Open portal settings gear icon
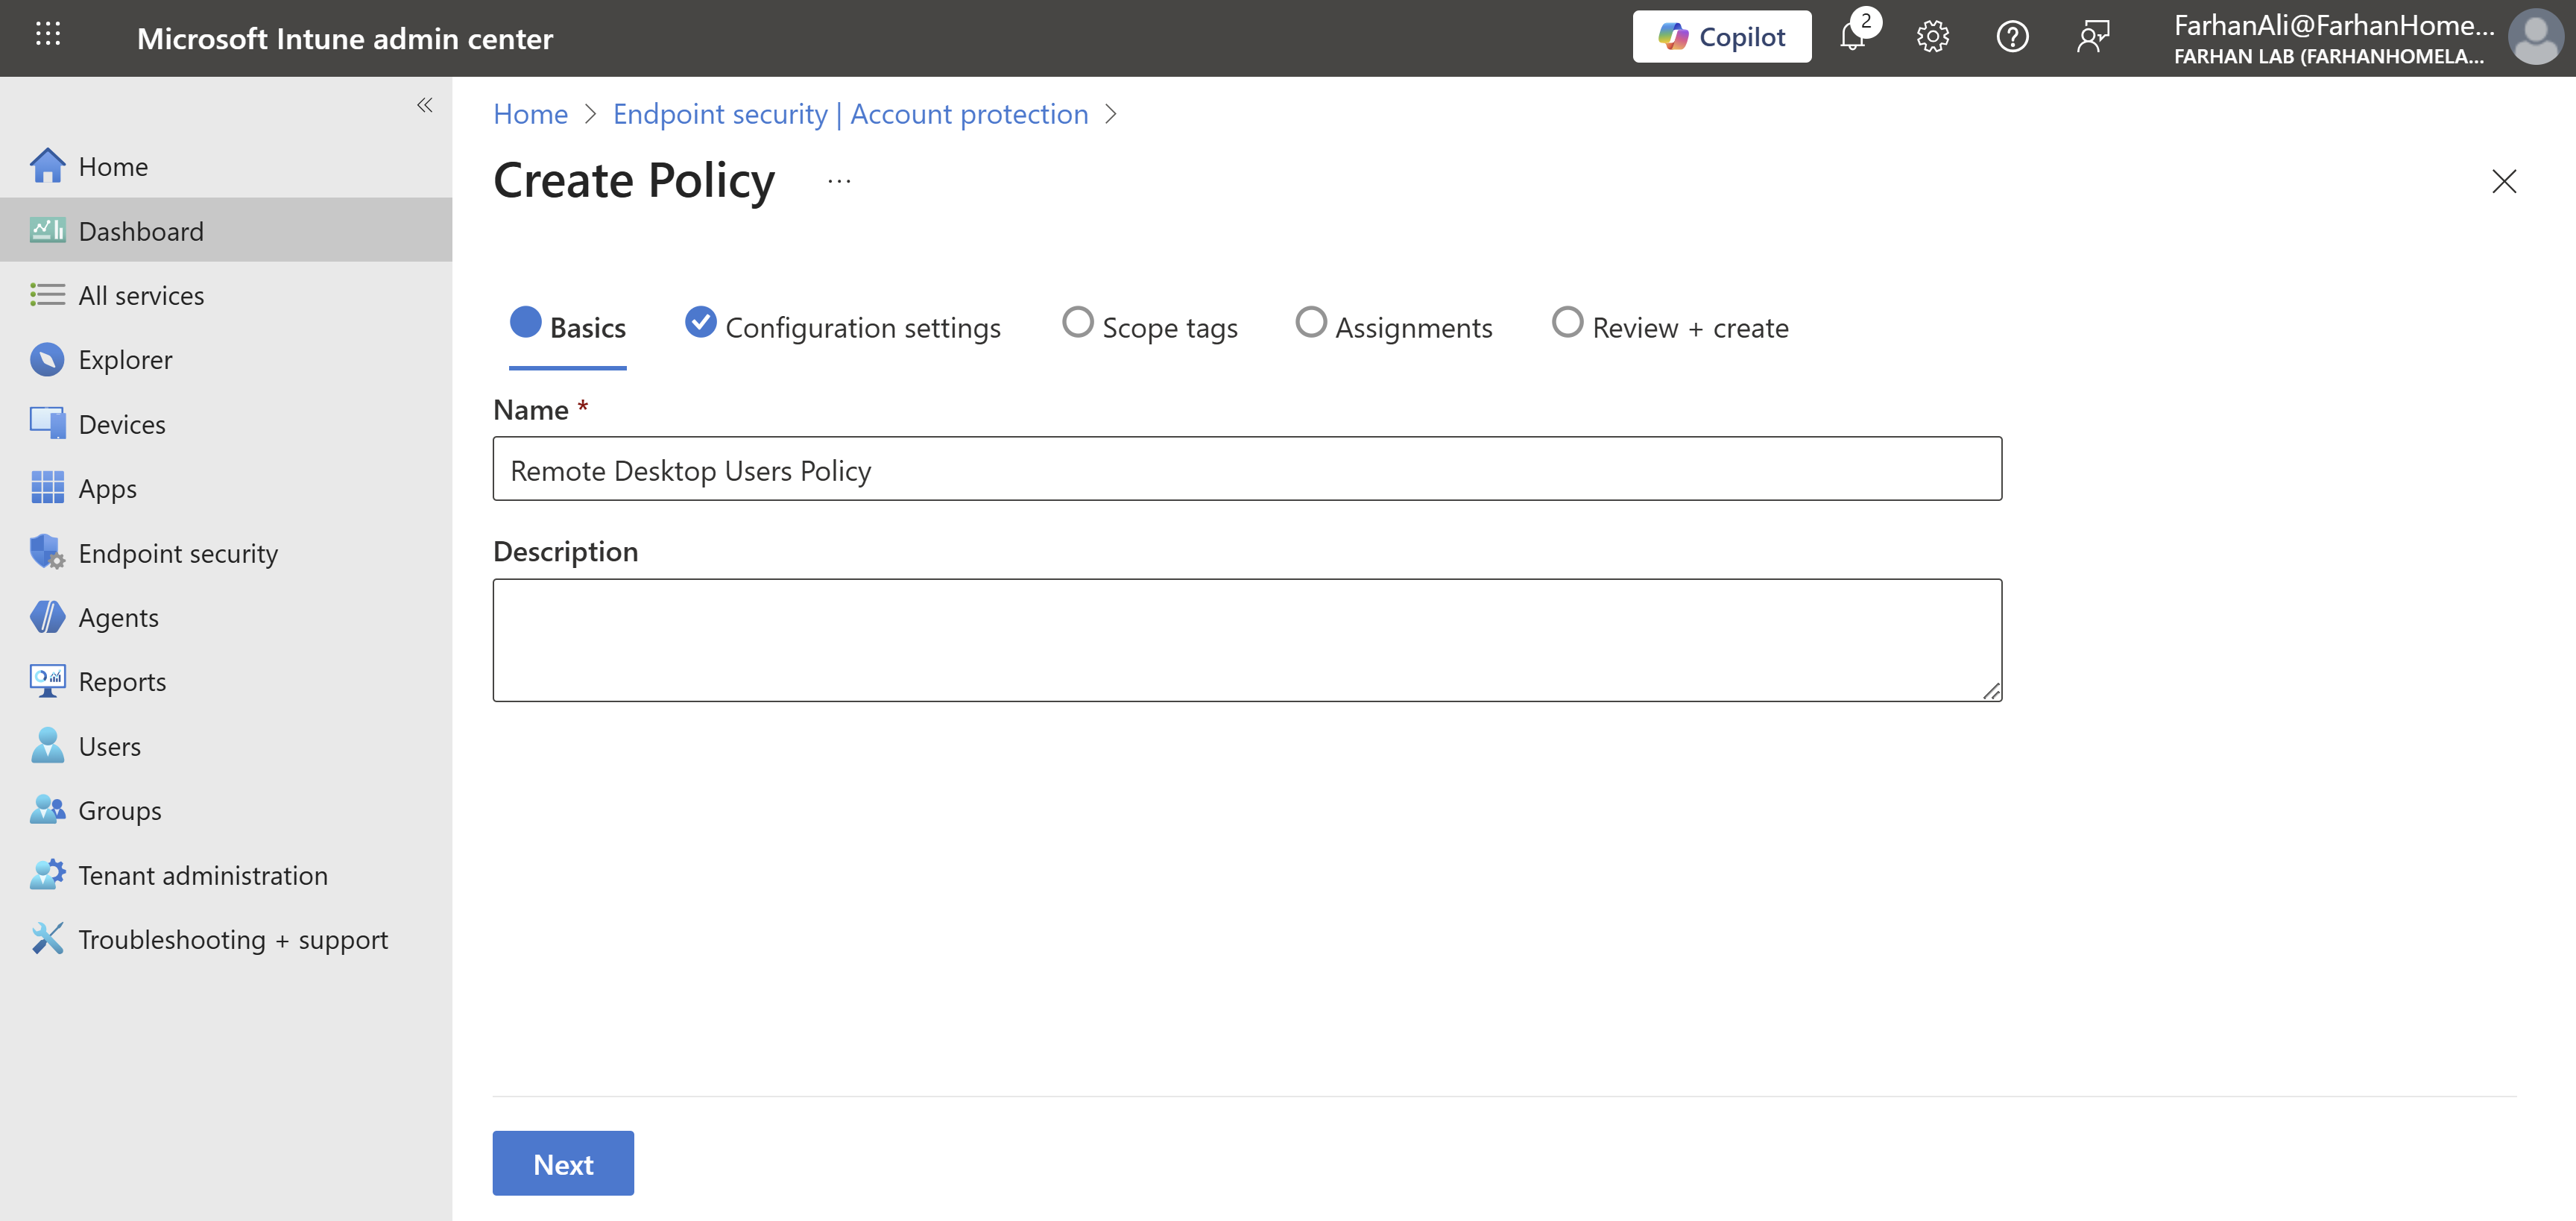2576x1221 pixels. pos(1932,37)
